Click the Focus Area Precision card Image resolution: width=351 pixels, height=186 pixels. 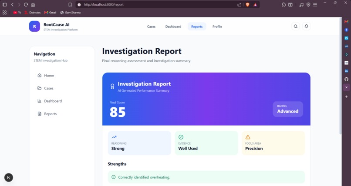pos(273,143)
